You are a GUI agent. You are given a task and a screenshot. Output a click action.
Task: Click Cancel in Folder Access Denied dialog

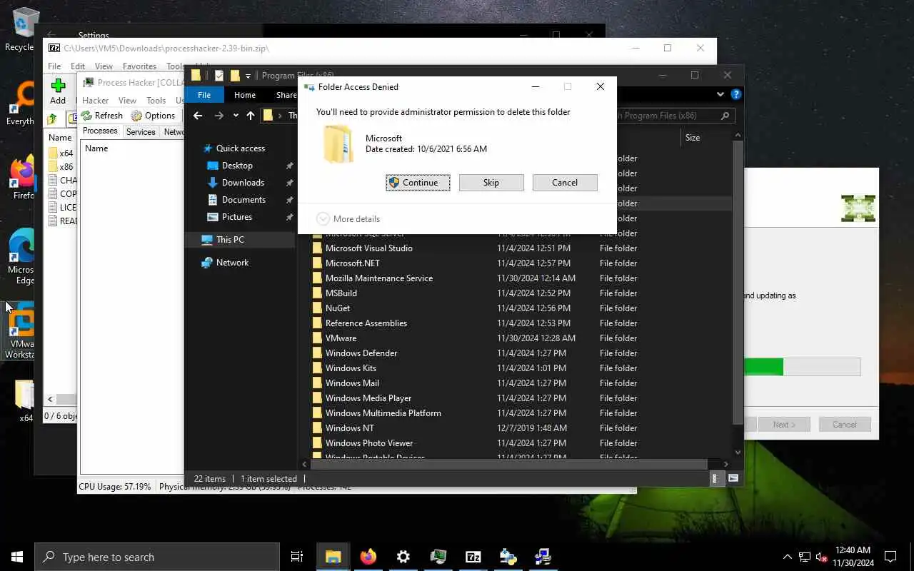pyautogui.click(x=565, y=183)
